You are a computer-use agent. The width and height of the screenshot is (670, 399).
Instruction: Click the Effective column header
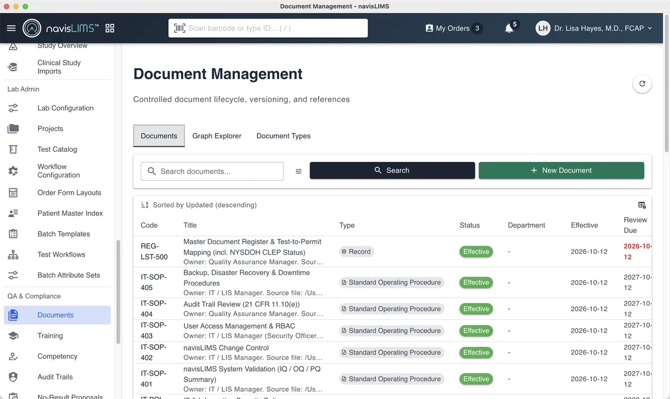[584, 225]
